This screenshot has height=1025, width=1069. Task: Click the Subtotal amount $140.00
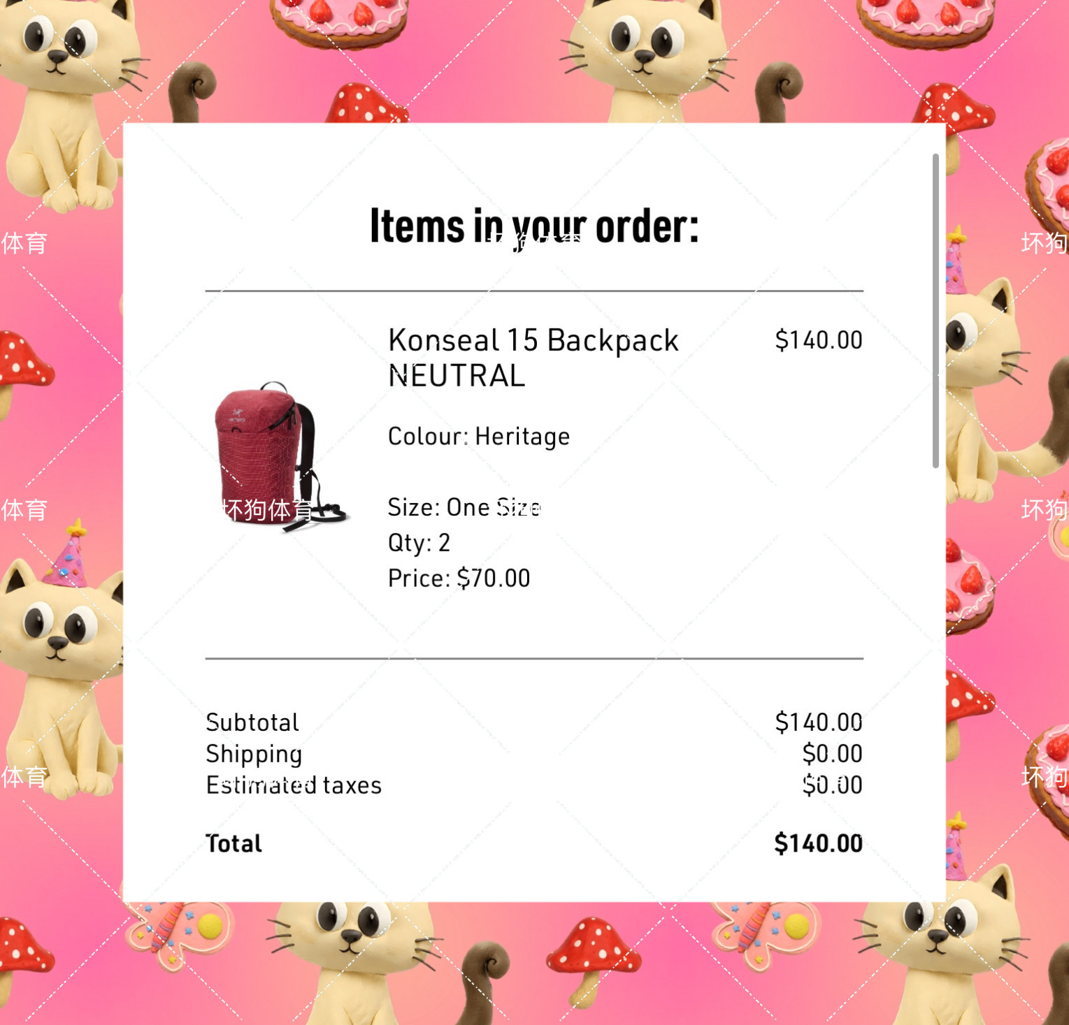point(819,722)
